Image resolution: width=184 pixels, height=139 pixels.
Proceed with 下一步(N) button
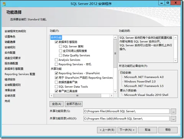point(127,130)
